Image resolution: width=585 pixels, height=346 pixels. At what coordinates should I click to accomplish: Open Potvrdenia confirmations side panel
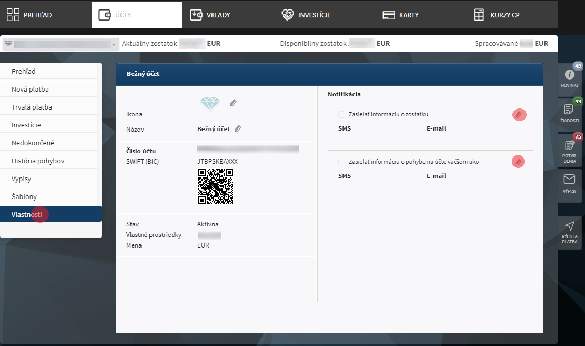click(570, 149)
